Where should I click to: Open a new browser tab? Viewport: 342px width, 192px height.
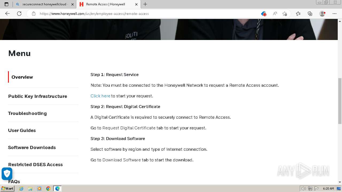[x=145, y=4]
